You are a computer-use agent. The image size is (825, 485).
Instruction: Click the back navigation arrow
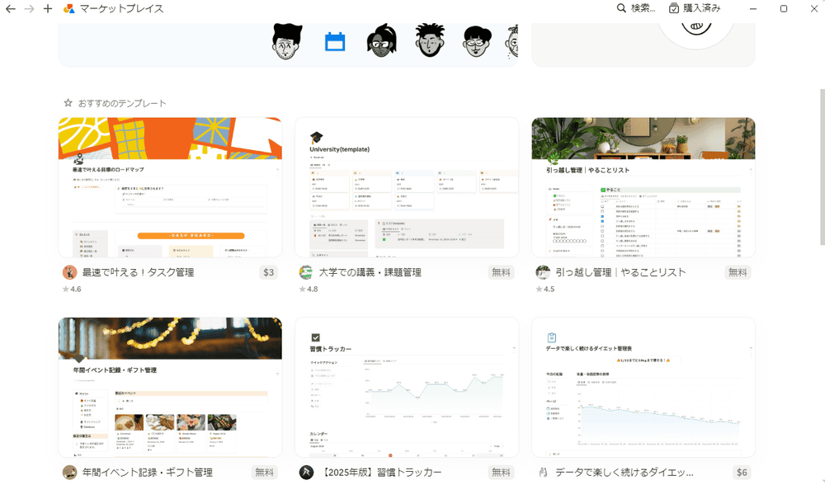pyautogui.click(x=10, y=8)
